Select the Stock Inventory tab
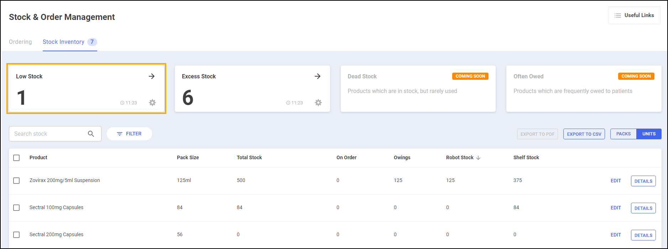Screen dimensions: 668x249 point(63,42)
